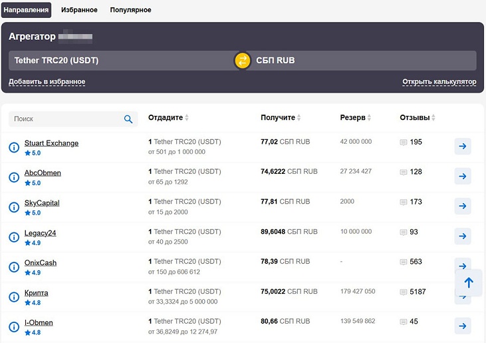The height and width of the screenshot is (343, 486).
Task: Open reviews icon for Stuart Exchange (195)
Action: 404,143
